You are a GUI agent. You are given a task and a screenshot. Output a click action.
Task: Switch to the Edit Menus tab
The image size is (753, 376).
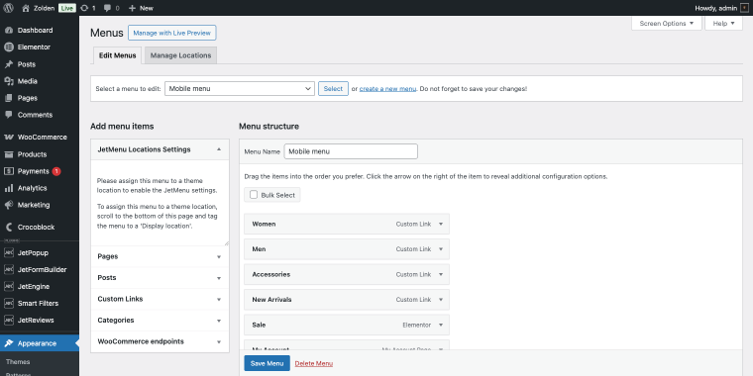117,55
